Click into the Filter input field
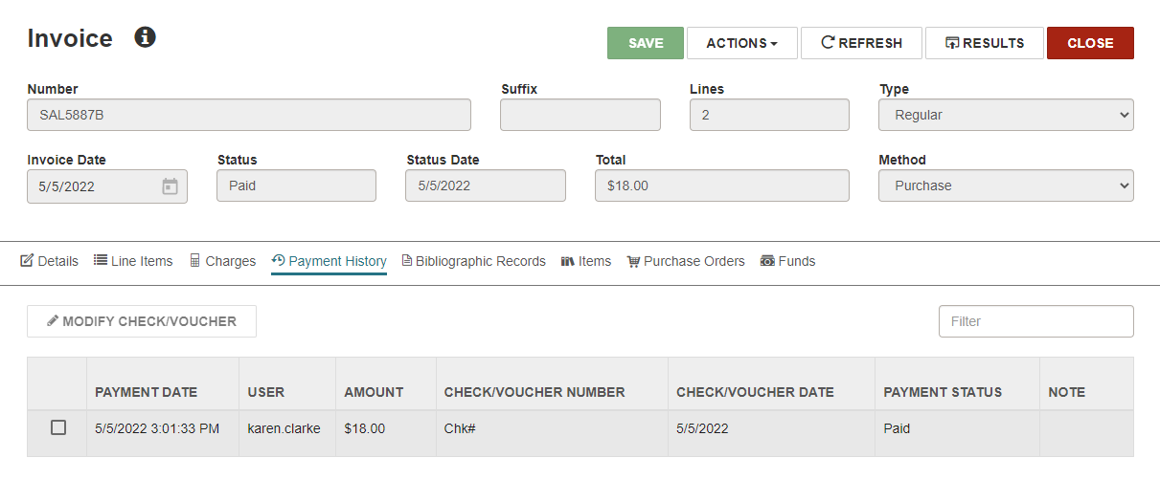 point(1036,321)
